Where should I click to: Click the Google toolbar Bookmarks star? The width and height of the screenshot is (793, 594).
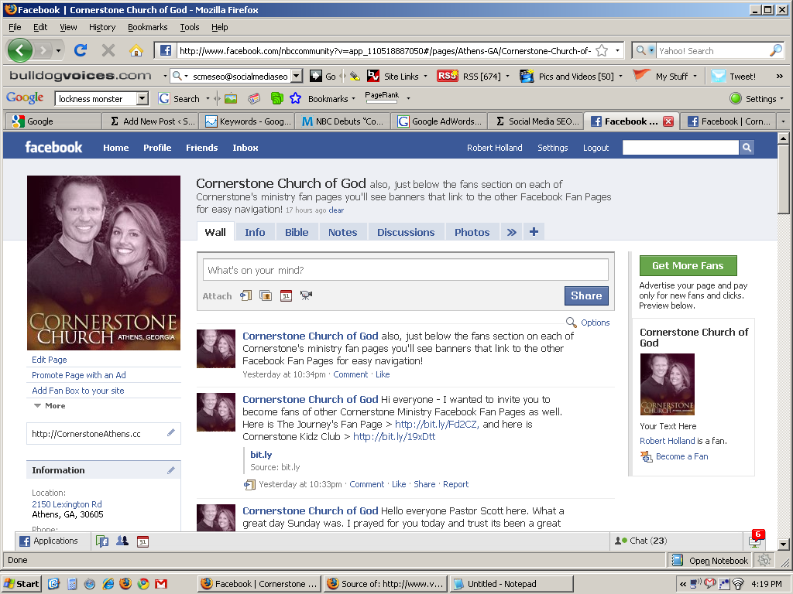(295, 98)
